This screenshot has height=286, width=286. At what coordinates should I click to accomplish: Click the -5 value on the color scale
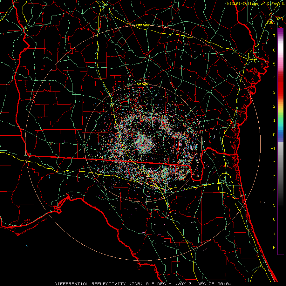(x=273, y=205)
